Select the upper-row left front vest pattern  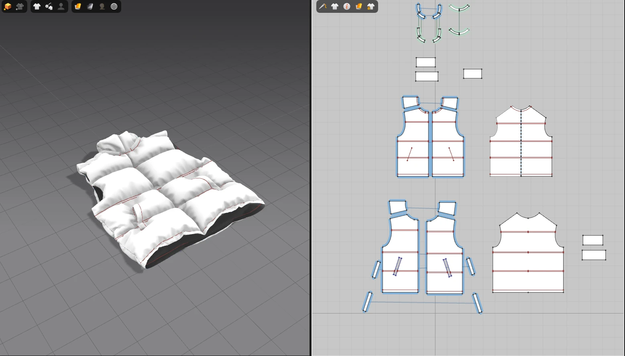[x=413, y=142]
